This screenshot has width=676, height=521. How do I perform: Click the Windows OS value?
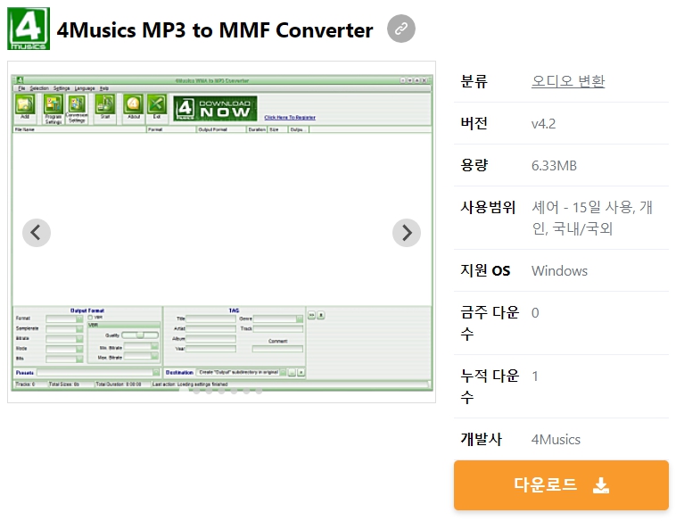(559, 271)
